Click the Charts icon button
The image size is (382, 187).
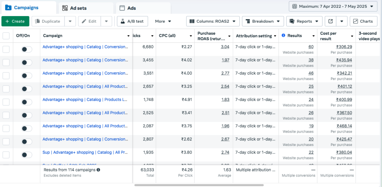pyautogui.click(x=363, y=21)
